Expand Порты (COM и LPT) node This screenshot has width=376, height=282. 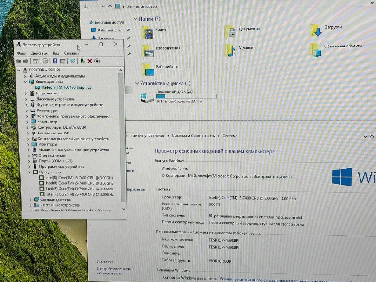(x=29, y=161)
